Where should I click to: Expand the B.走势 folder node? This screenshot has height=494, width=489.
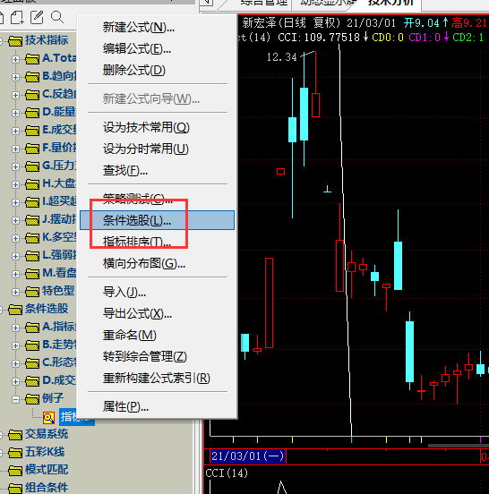(15, 345)
